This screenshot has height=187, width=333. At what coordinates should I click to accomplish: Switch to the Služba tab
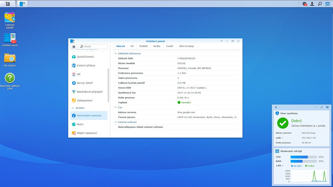tap(157, 46)
